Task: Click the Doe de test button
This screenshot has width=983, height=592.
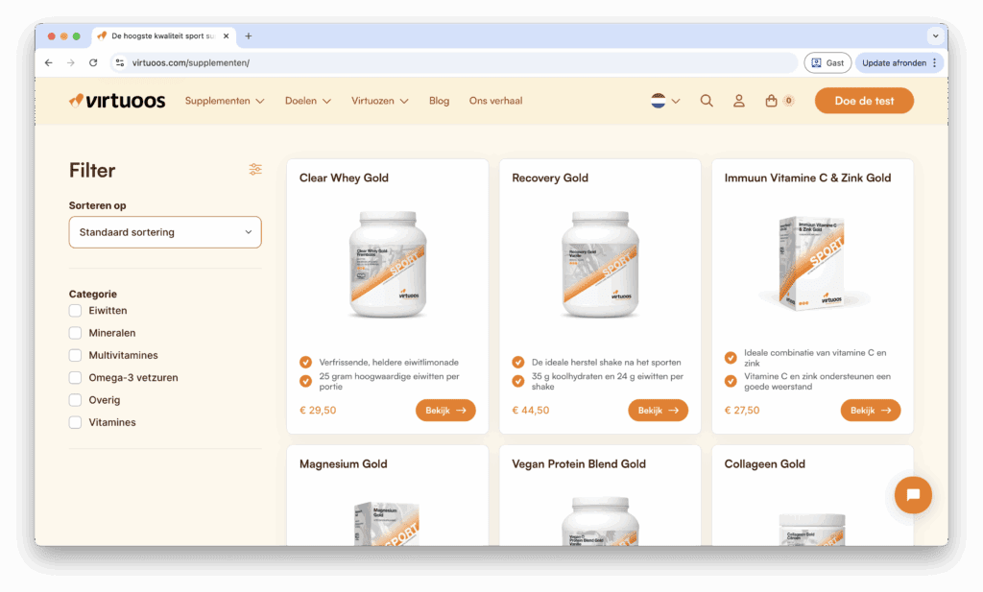Action: (x=863, y=100)
